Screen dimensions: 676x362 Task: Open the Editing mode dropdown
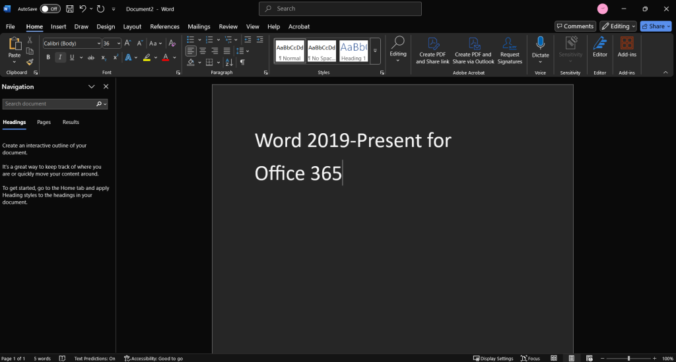[x=618, y=26]
